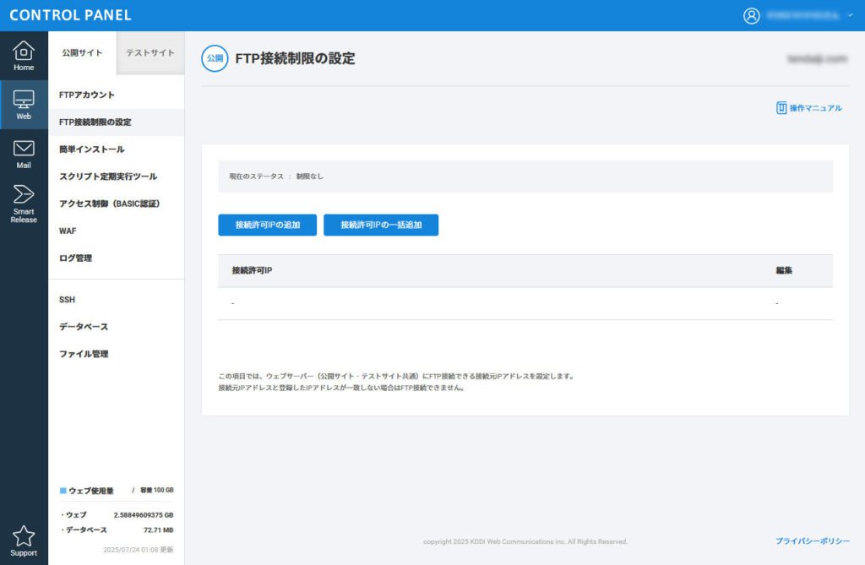
Task: Open 簡単インストール menu item
Action: (117, 149)
